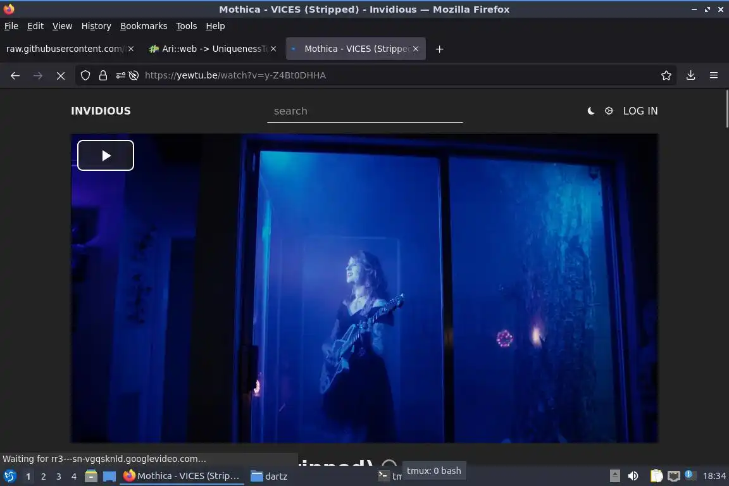Open the Bookmarks menu
The height and width of the screenshot is (486, 729).
[x=144, y=26]
